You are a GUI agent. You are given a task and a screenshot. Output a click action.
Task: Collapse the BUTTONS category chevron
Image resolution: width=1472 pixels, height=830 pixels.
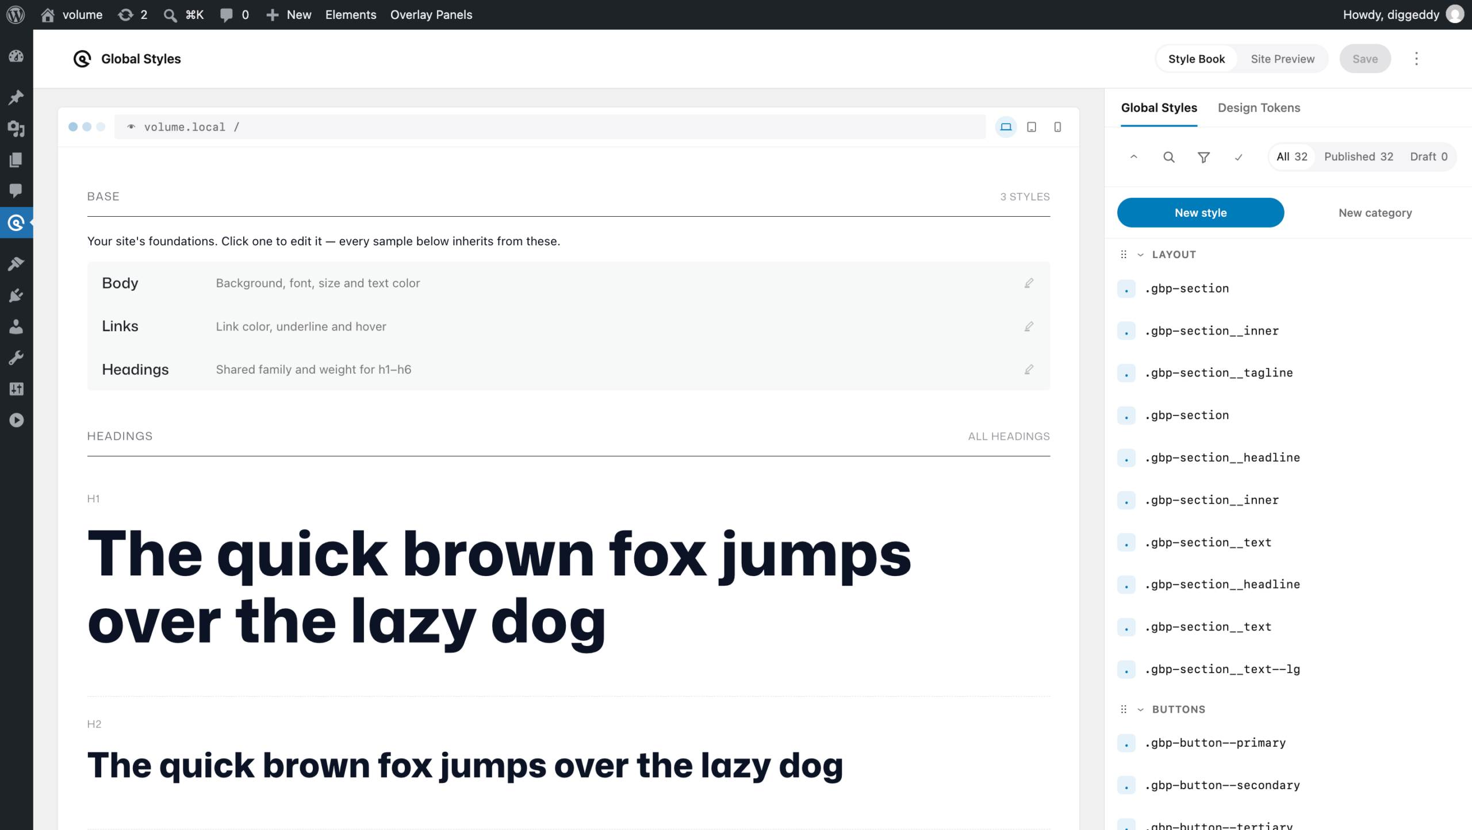tap(1140, 709)
